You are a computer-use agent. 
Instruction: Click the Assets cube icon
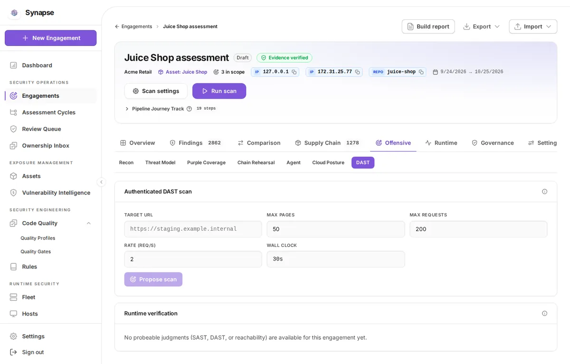pos(13,176)
